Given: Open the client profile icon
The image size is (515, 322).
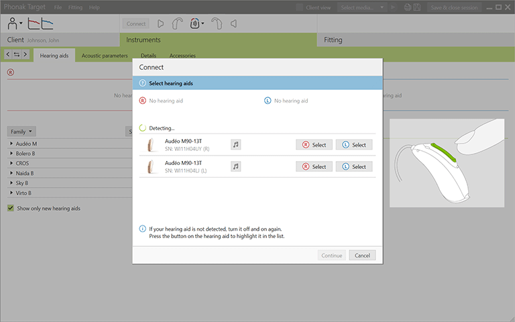Looking at the screenshot, I should [12, 23].
